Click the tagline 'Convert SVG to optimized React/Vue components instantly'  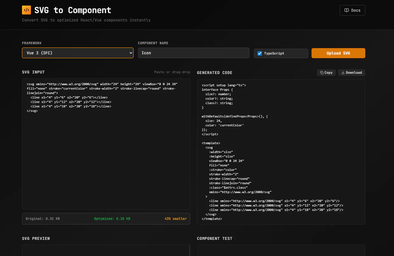[86, 20]
